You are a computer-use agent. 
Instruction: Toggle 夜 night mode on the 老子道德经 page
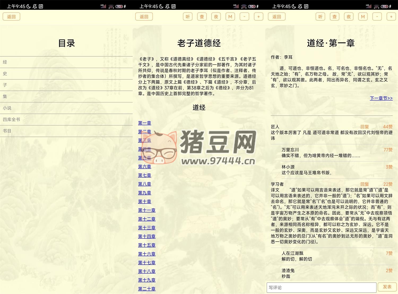click(x=216, y=17)
